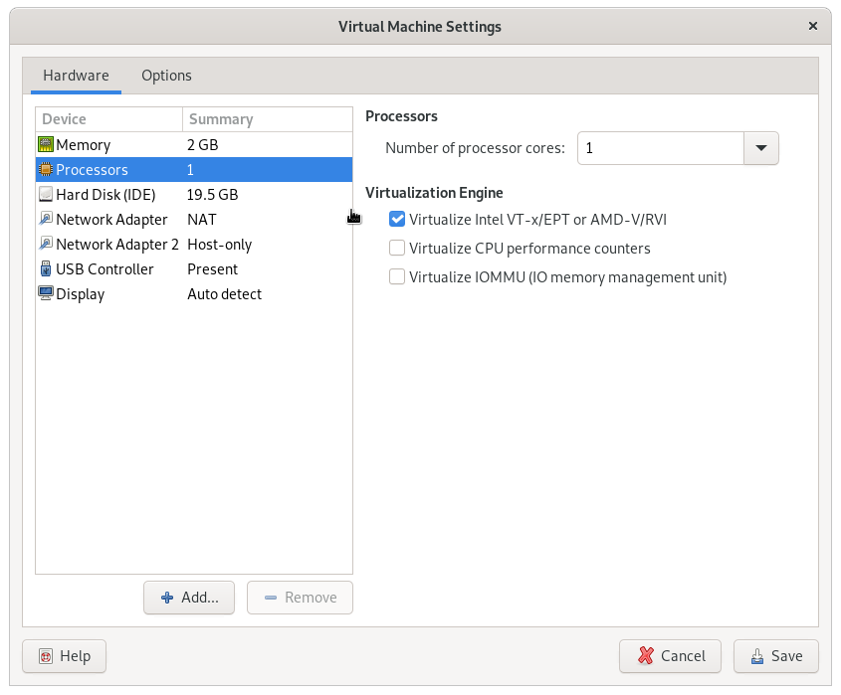
Task: Click the Network Adapter icon
Action: tap(45, 219)
